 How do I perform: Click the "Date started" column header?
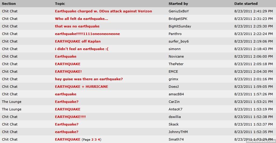point(246,4)
